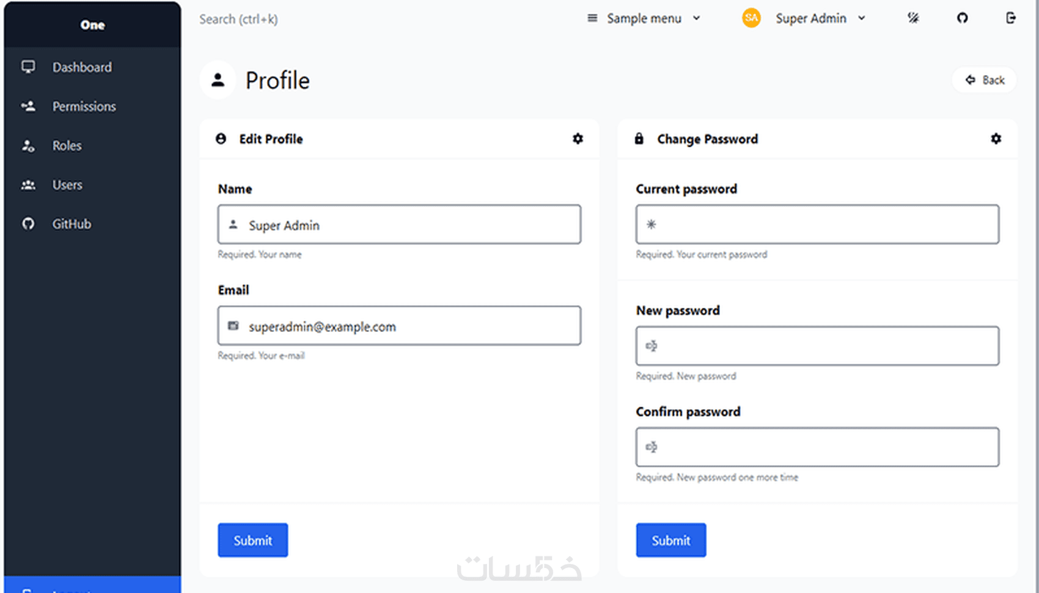The width and height of the screenshot is (1039, 593).
Task: Click the Search (ctrl+k) field
Action: tap(238, 19)
